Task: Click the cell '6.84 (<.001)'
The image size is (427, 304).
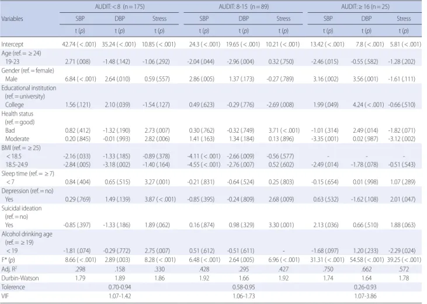Action: [81, 79]
